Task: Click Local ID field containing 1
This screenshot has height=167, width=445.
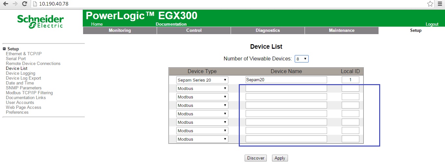Action: [351, 80]
